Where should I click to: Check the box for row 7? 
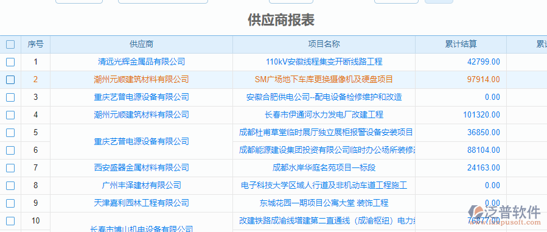[x=10, y=168]
